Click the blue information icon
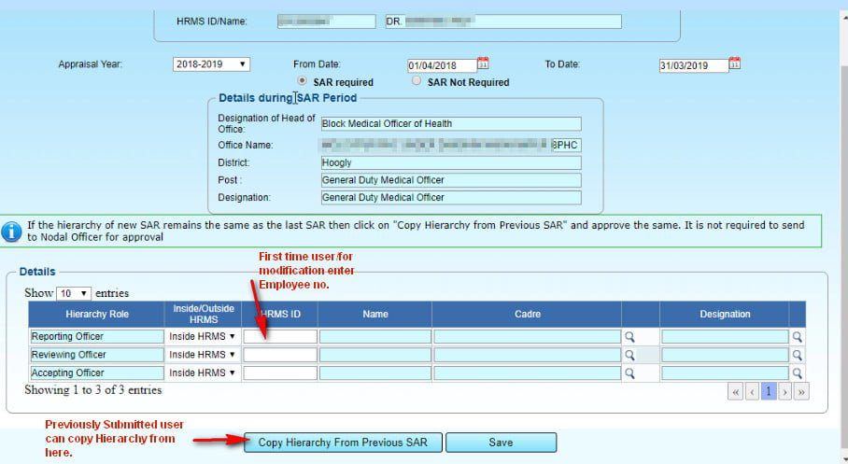848x464 pixels. 11,232
